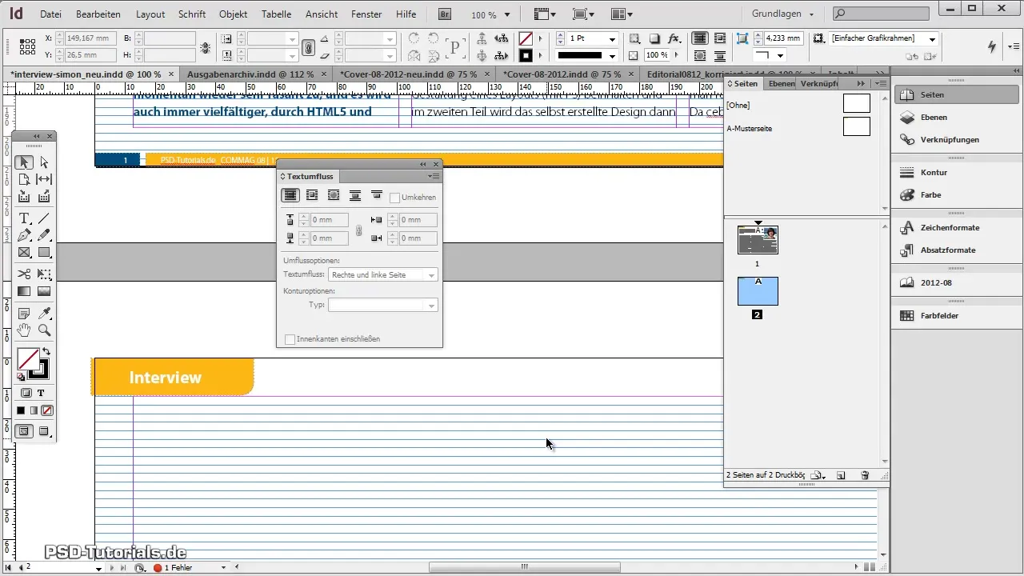Select the Free Transform tool
Screen dimensions: 1024x576
(44, 274)
